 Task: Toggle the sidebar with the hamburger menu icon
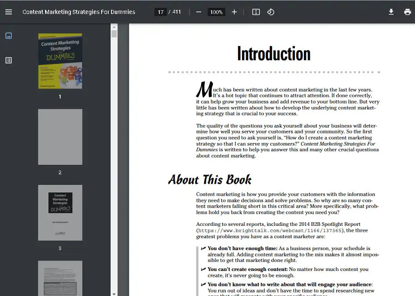click(x=9, y=12)
